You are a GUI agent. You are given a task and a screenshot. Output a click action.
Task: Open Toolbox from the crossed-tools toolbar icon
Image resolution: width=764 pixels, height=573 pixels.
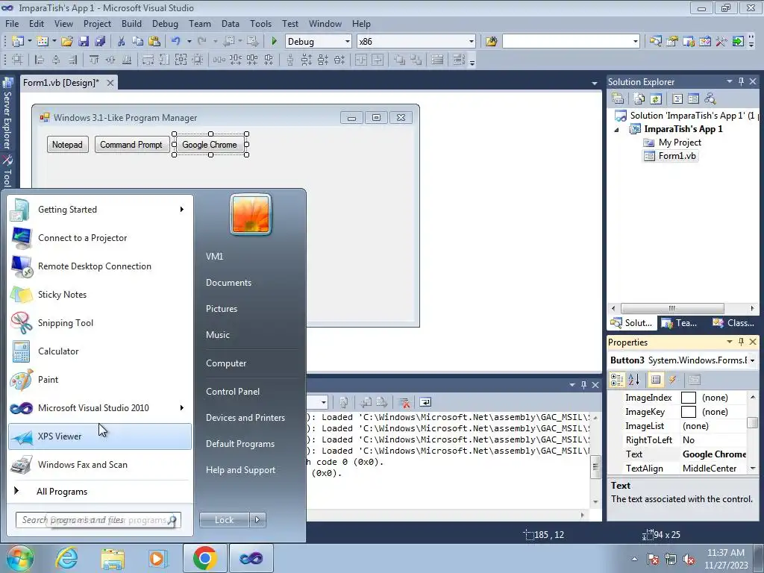721,42
